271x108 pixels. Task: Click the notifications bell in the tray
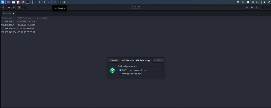[x=248, y=2]
